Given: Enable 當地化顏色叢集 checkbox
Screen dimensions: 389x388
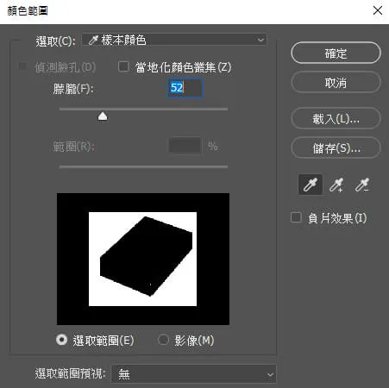Looking at the screenshot, I should [123, 66].
